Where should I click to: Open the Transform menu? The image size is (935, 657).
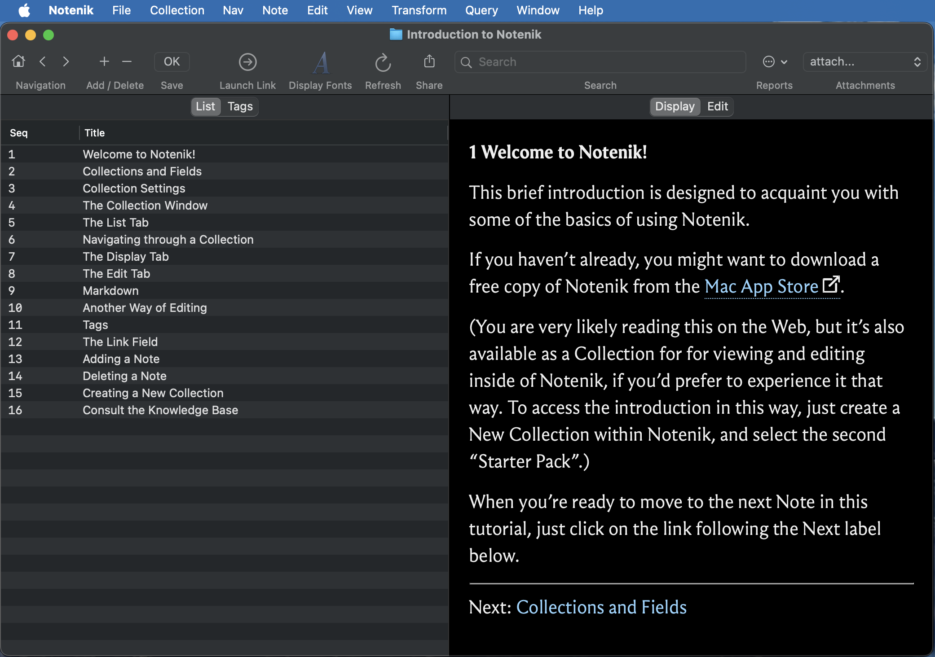click(x=419, y=10)
